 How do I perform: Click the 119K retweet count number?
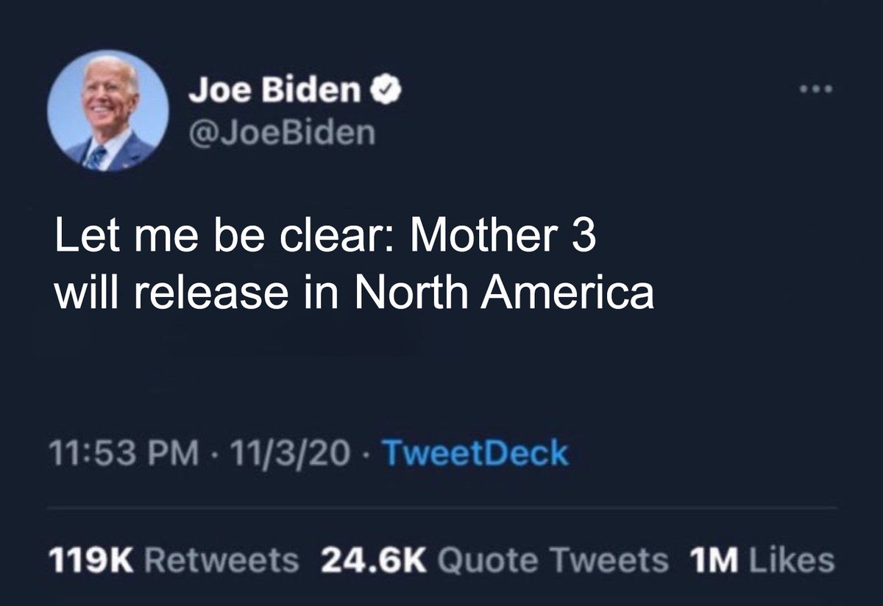[91, 561]
